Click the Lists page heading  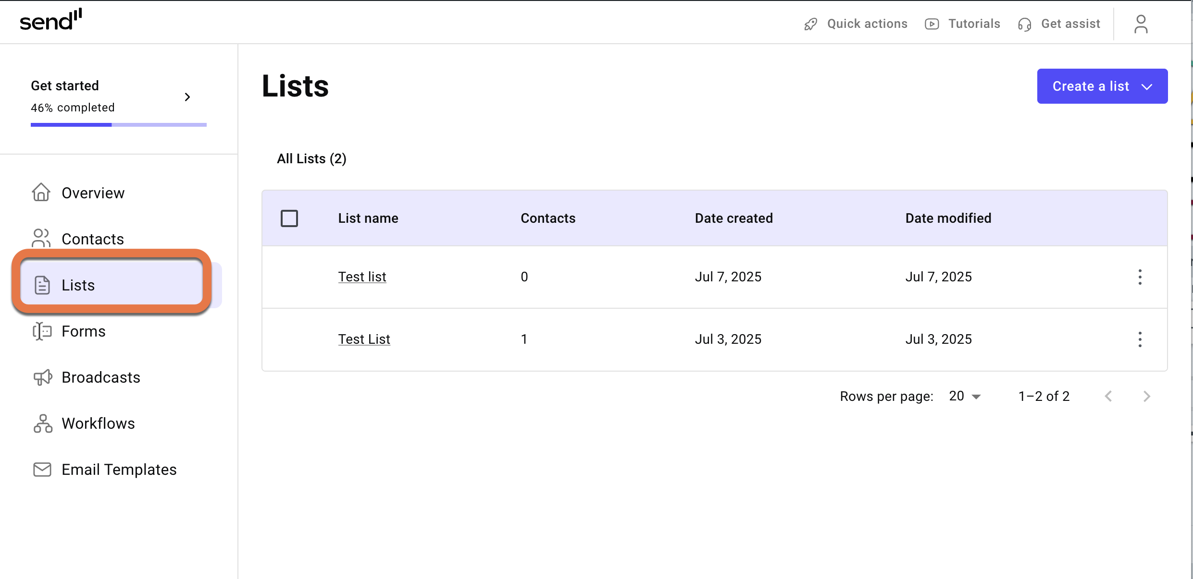(295, 86)
